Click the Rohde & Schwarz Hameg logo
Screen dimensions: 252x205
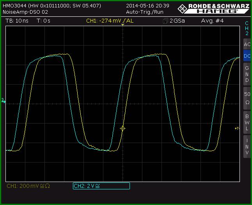pyautogui.click(x=213, y=9)
